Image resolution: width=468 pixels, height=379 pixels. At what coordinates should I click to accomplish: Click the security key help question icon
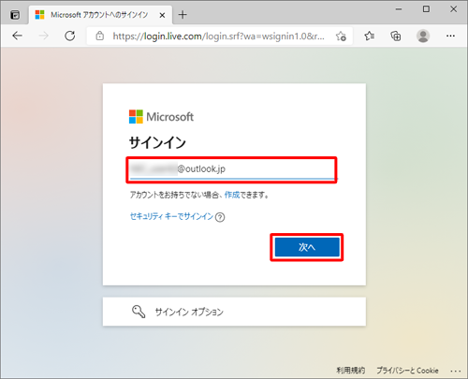pos(220,217)
